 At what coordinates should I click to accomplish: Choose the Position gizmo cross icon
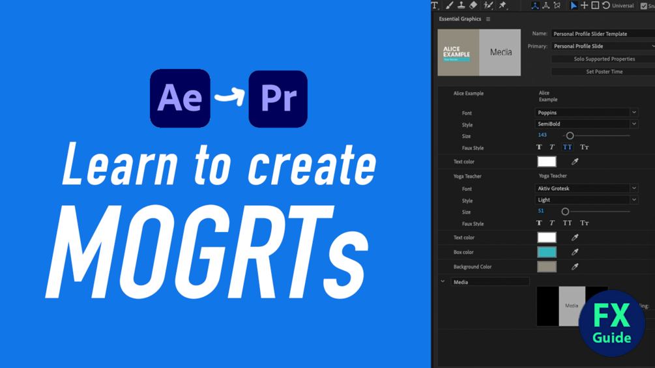tap(585, 5)
